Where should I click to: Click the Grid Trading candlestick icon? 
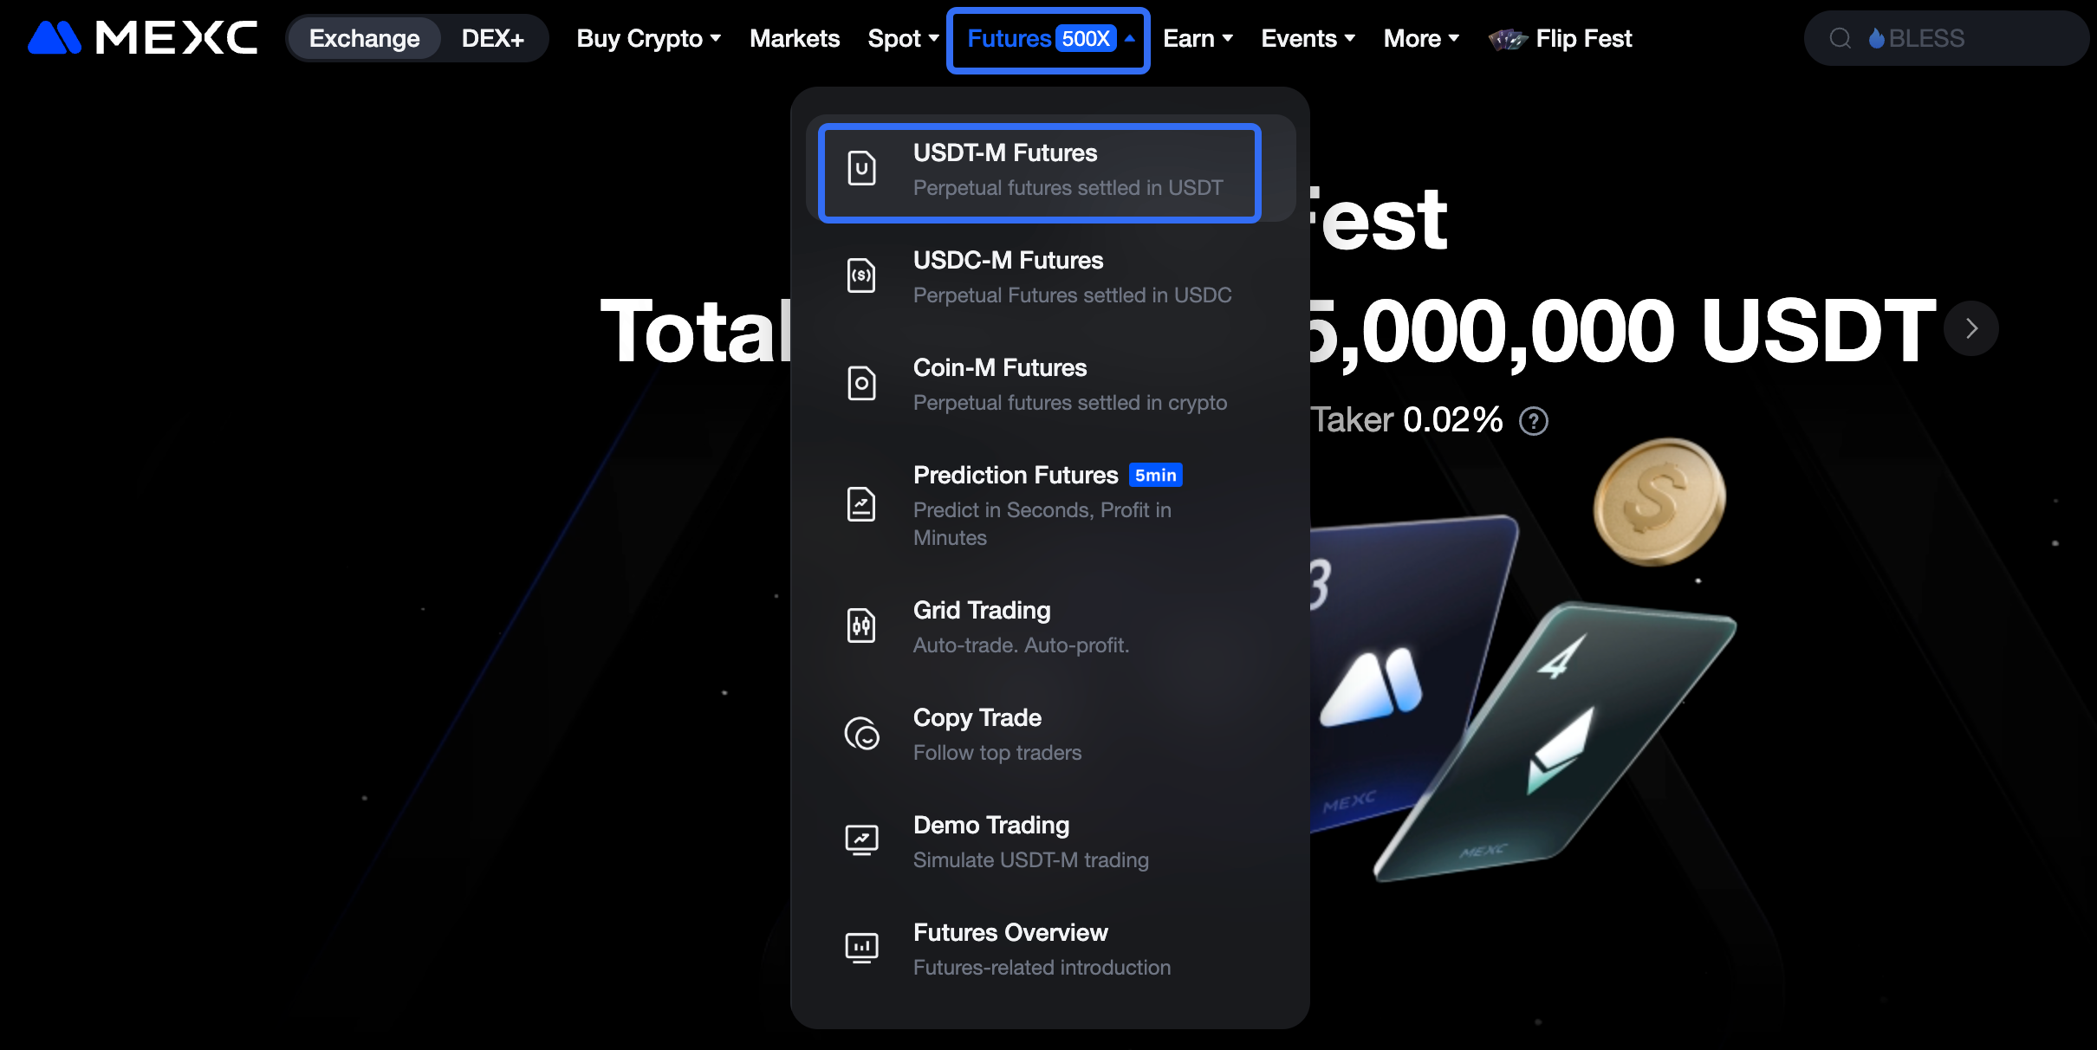[861, 626]
